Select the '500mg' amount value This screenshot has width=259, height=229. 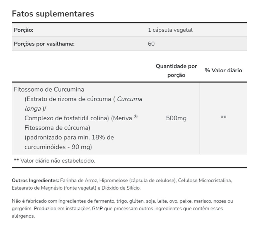(176, 118)
